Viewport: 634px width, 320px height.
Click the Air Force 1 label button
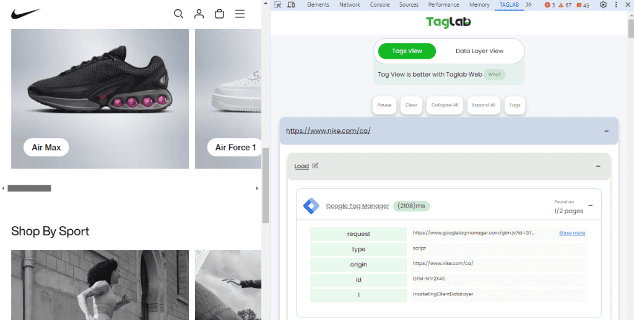(235, 147)
